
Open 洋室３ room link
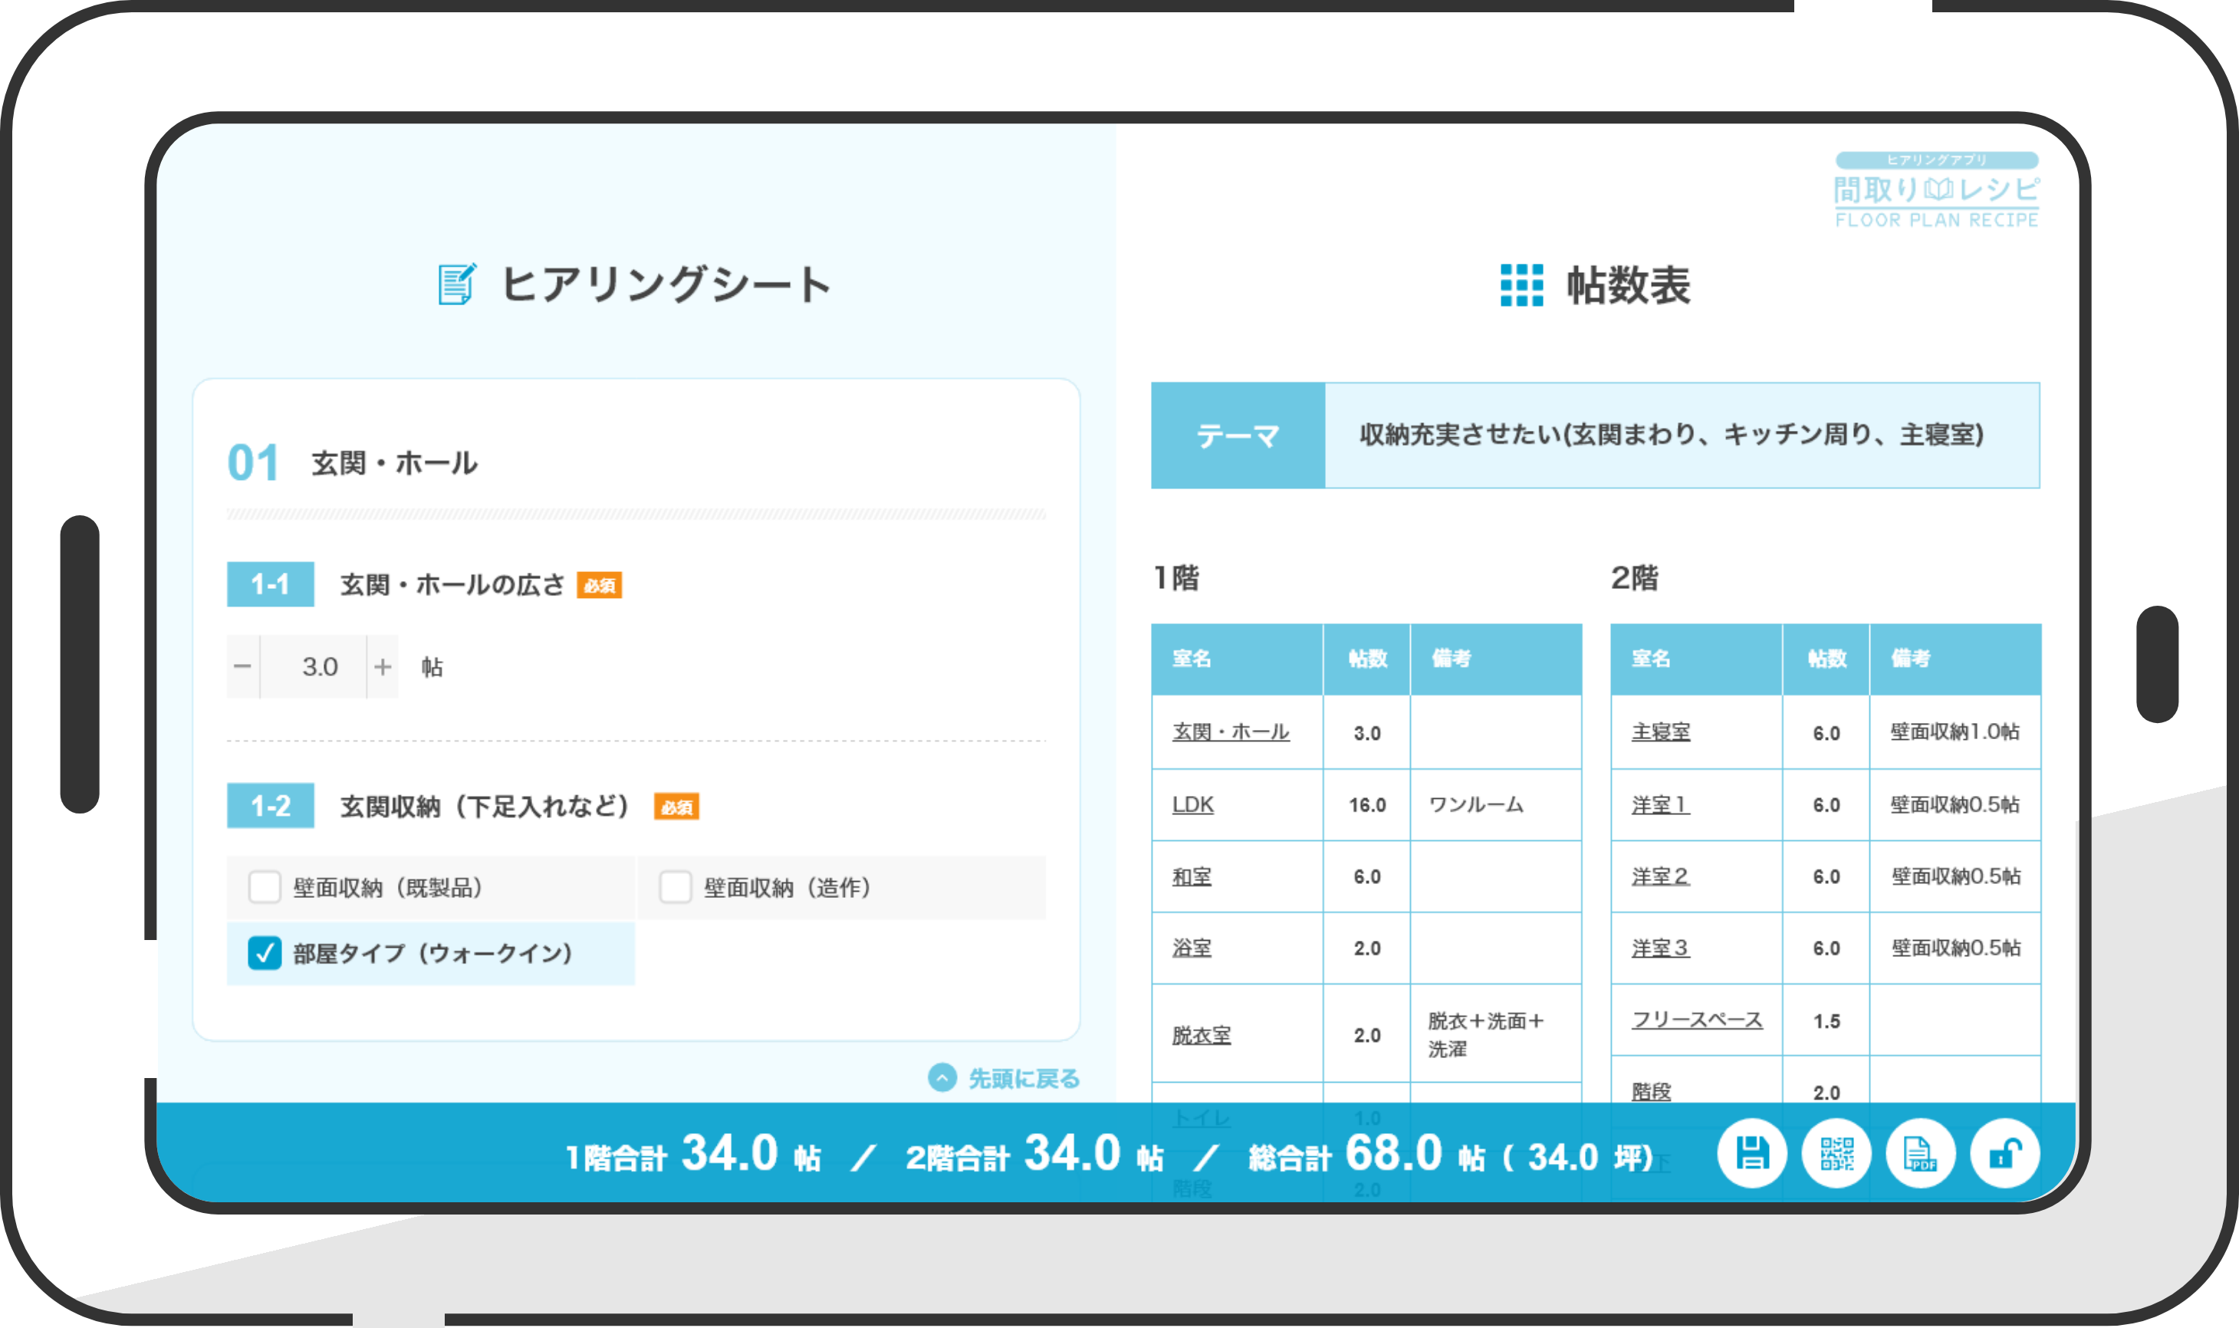(x=1661, y=948)
